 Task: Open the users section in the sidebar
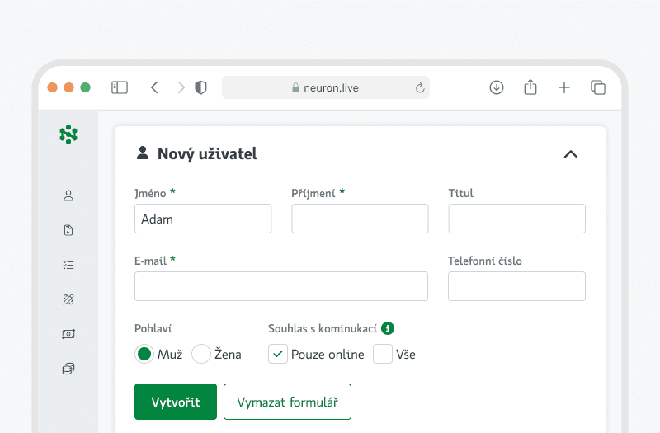pos(68,195)
